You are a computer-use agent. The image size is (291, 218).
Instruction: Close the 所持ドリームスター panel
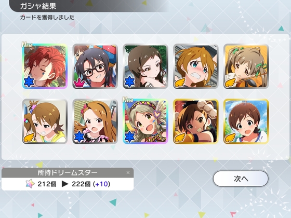(128, 172)
